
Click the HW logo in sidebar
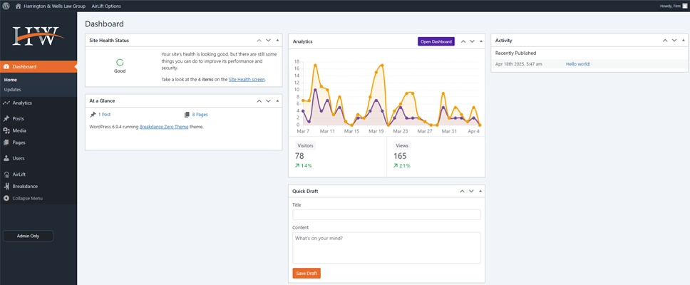pos(38,36)
